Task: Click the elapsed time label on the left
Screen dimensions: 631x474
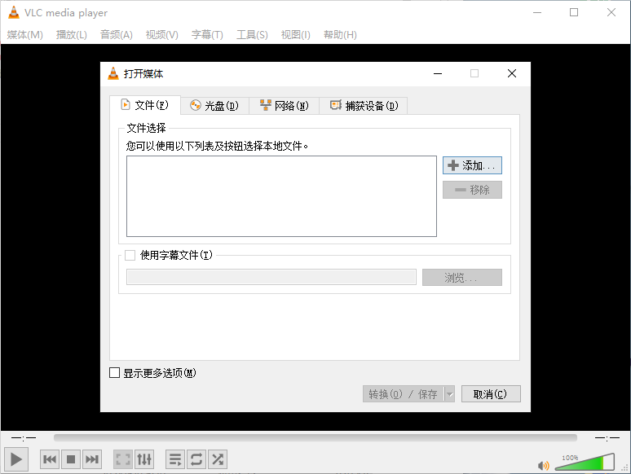Action: [24, 437]
